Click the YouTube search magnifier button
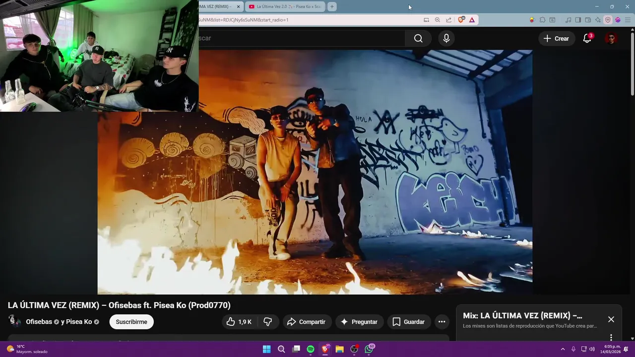This screenshot has width=635, height=357. tap(418, 38)
